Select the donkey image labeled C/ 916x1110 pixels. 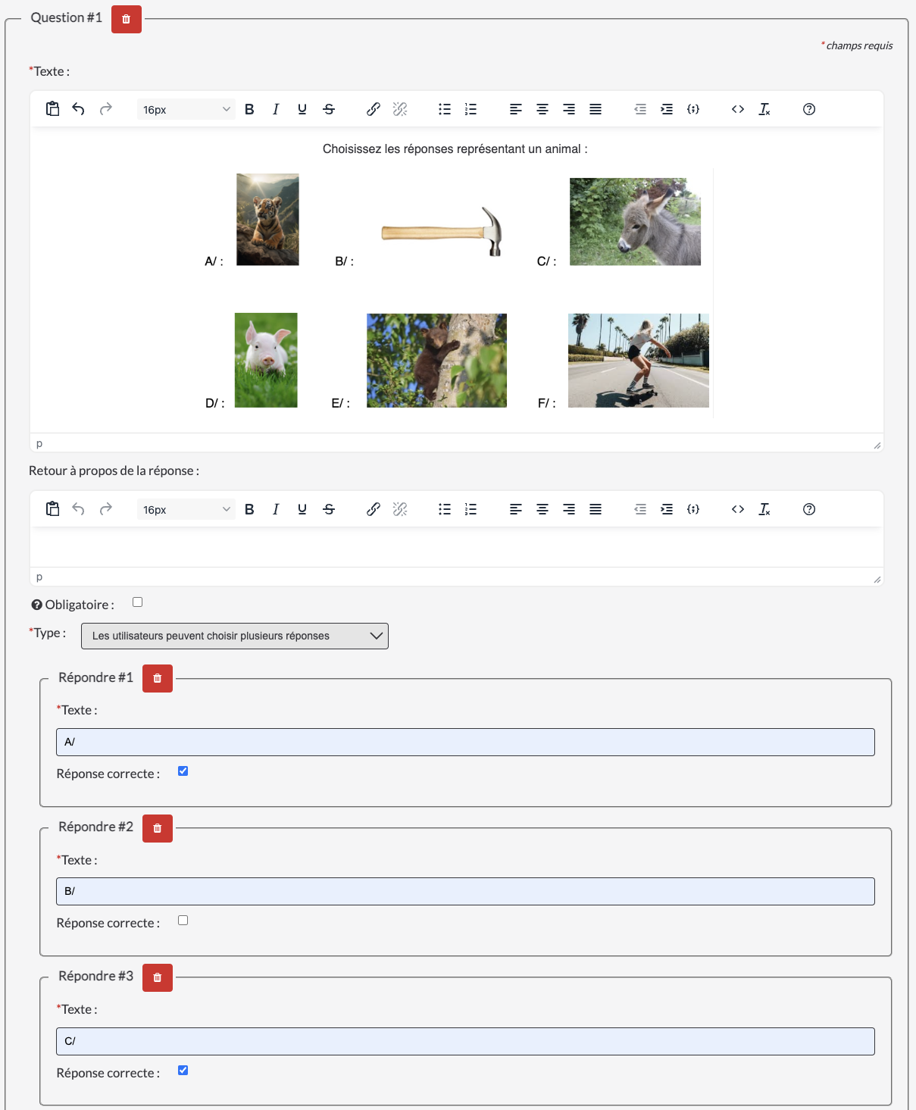(635, 221)
